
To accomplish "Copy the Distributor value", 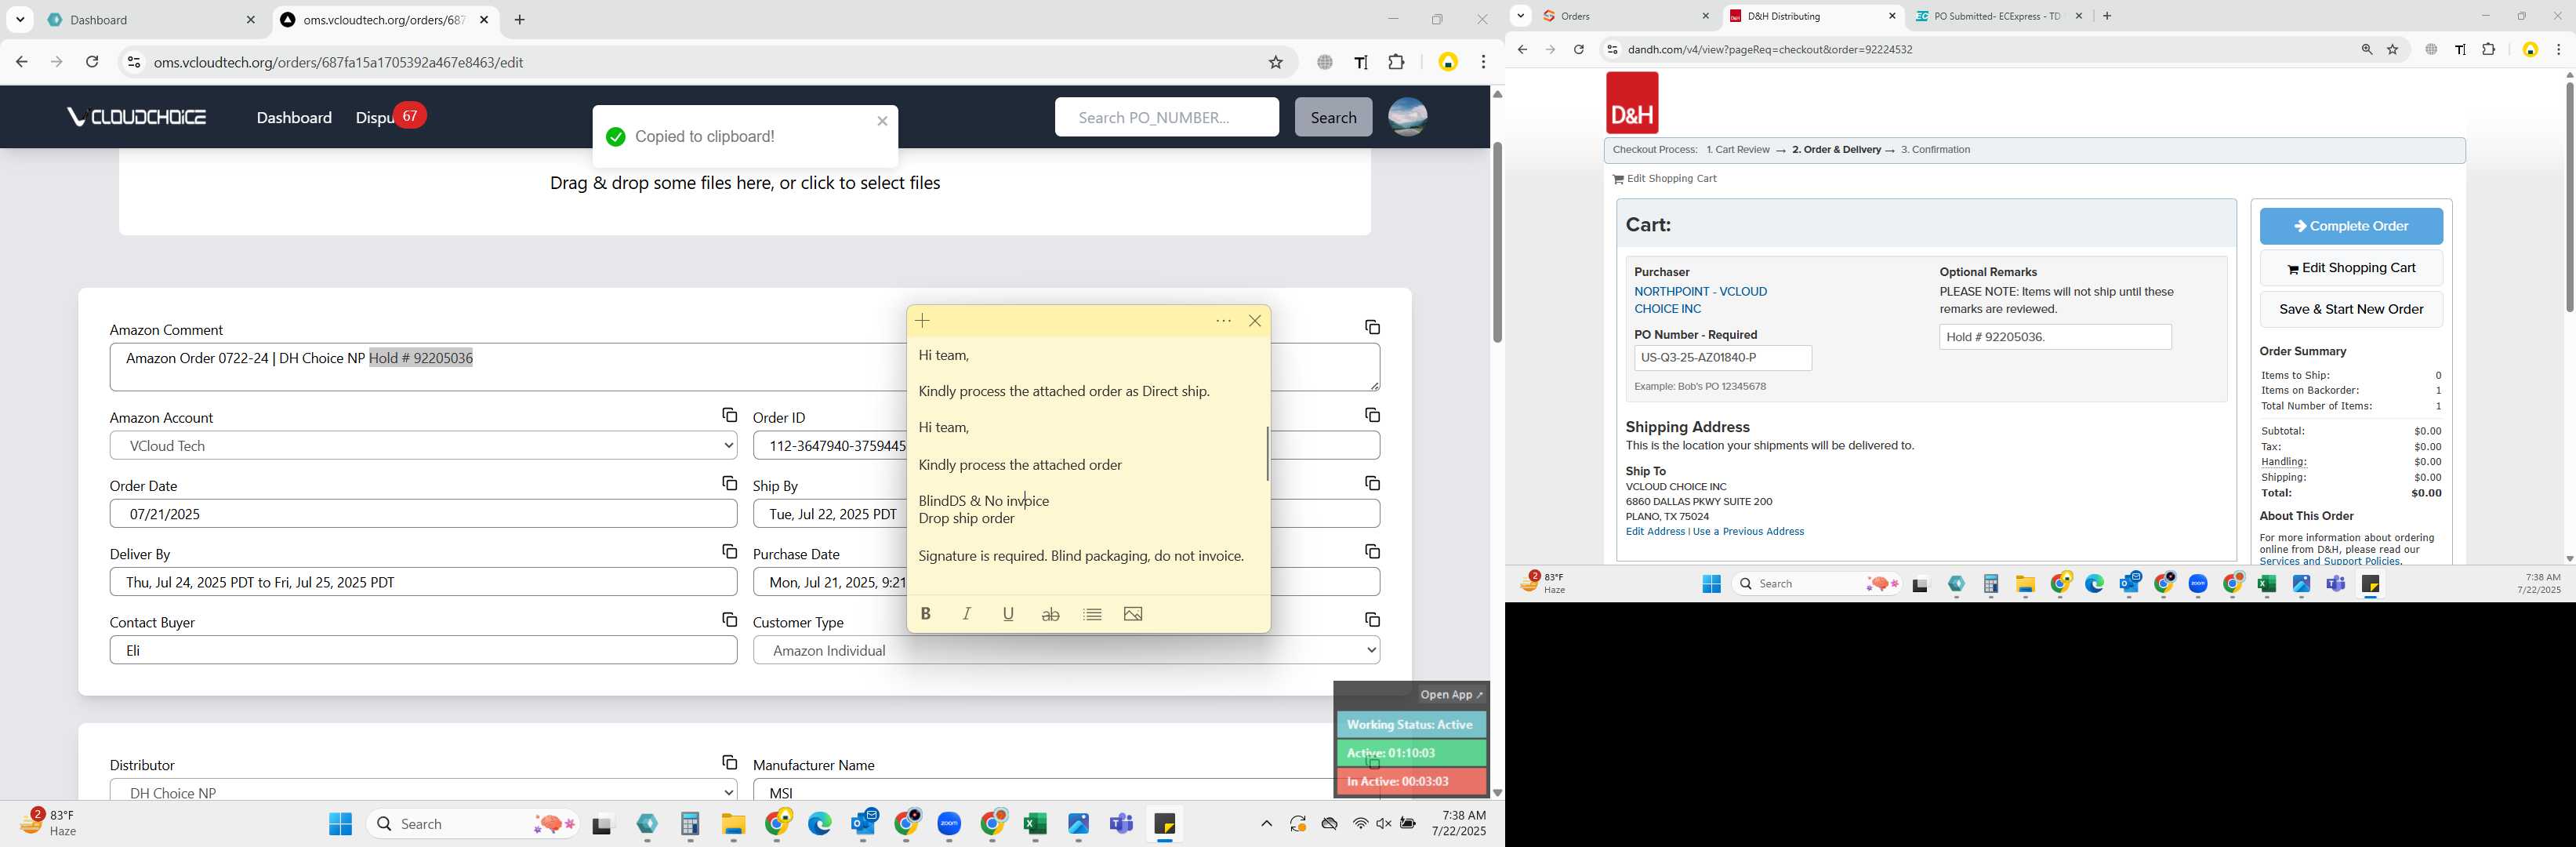I will coord(729,762).
